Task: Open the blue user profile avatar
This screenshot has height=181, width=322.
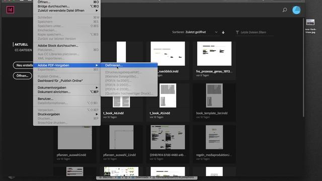Action: [x=296, y=10]
